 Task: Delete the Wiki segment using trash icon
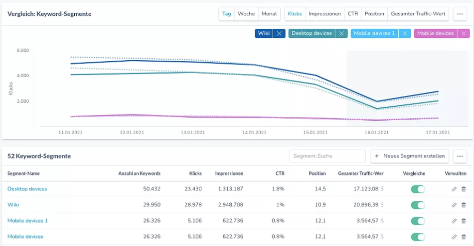(x=464, y=205)
